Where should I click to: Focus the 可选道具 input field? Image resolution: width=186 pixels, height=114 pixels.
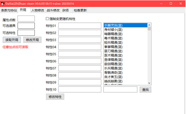point(26,26)
